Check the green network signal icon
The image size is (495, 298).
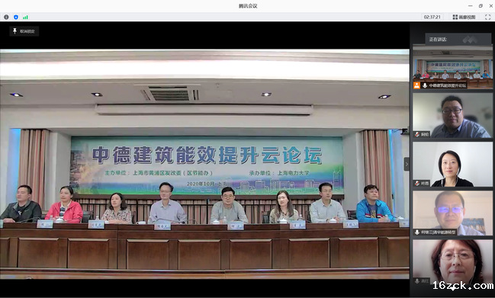(x=25, y=17)
